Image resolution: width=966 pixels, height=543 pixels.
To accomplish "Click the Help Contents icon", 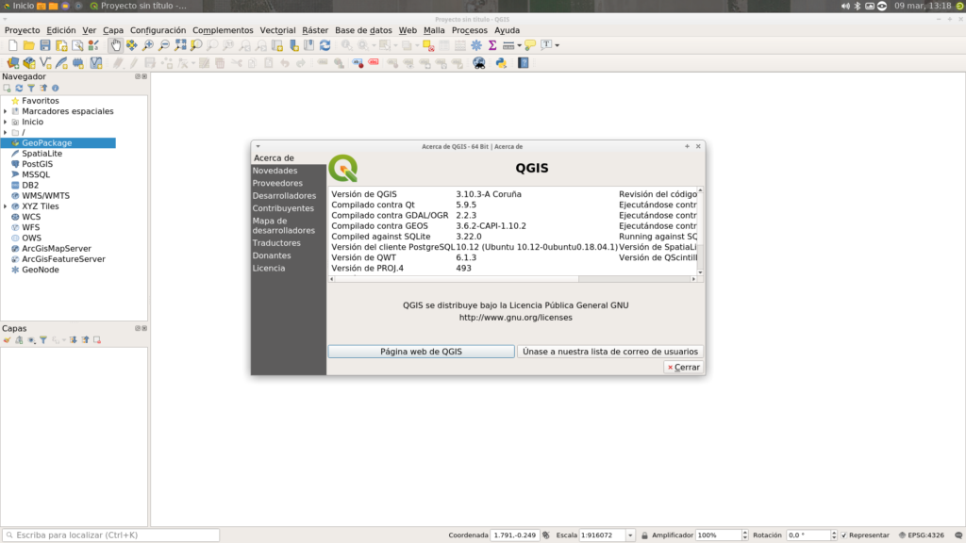I will pyautogui.click(x=523, y=63).
